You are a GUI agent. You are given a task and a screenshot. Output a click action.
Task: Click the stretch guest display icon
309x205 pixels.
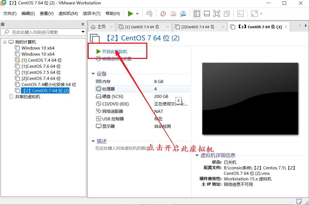(254, 14)
